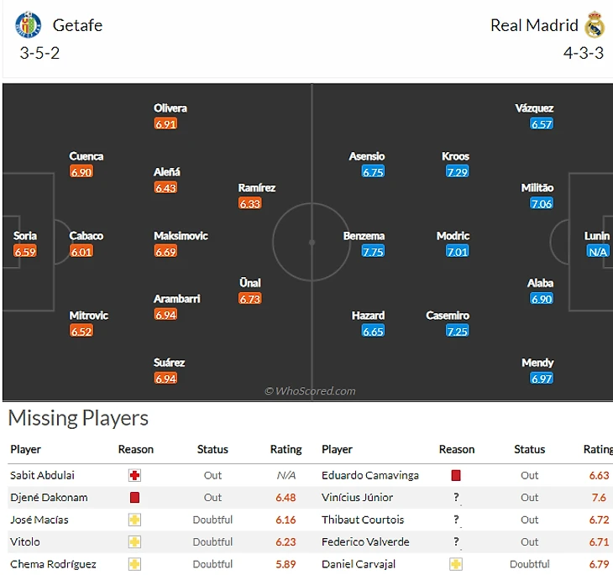The width and height of the screenshot is (613, 575).
Task: Click Casemiro's 7.25 rating badge
Action: point(457,331)
